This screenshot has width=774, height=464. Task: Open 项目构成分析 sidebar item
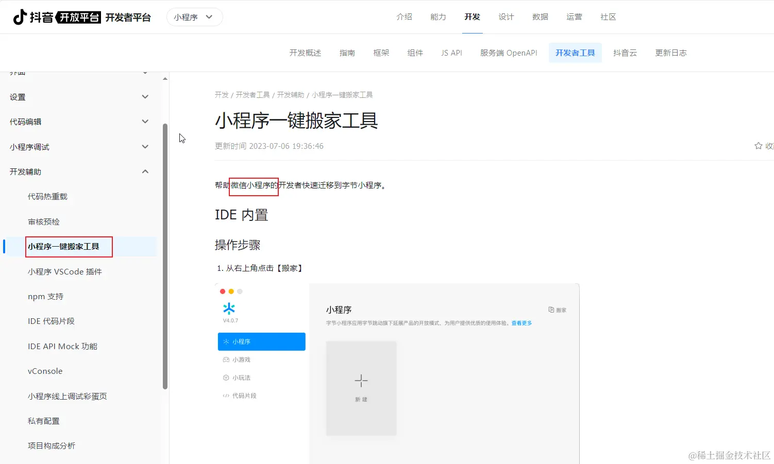(x=52, y=446)
